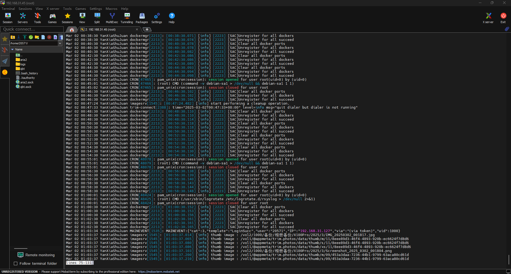Switch to the home tab
Screen dimensions: 511x274
tap(72, 29)
